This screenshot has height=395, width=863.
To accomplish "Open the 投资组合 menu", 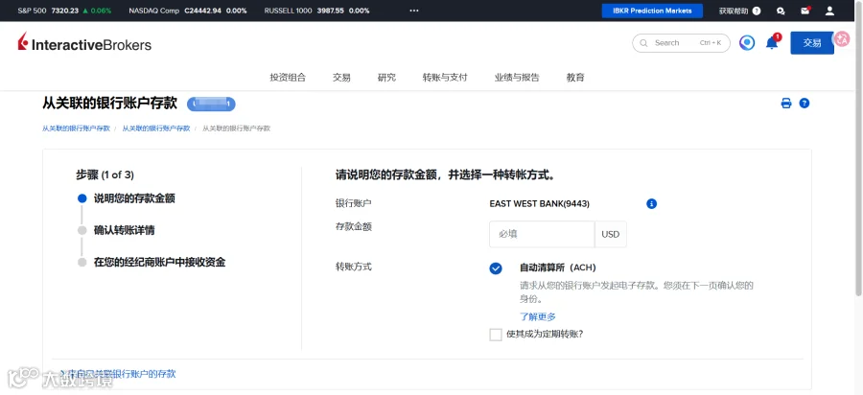I will (x=288, y=78).
